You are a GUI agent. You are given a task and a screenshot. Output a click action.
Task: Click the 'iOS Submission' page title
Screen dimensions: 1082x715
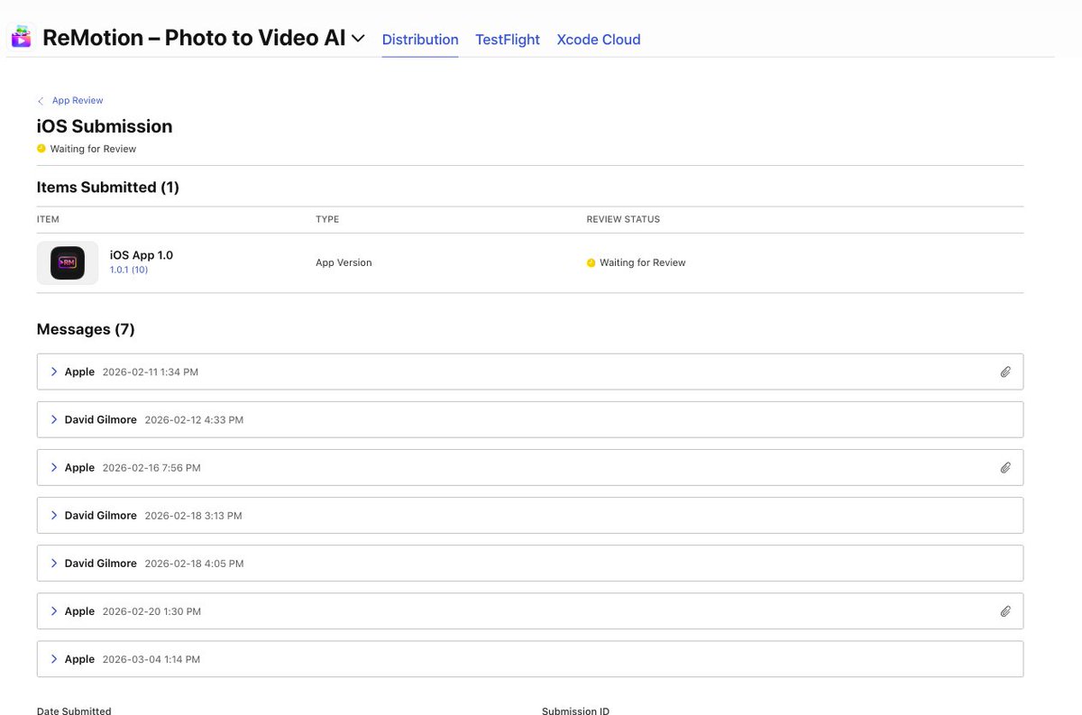click(x=105, y=126)
